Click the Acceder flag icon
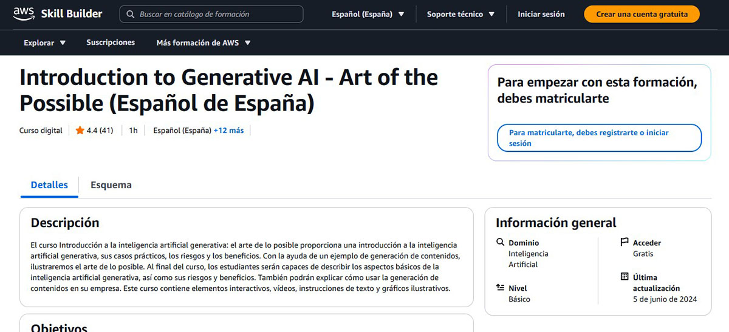The width and height of the screenshot is (729, 332). [x=625, y=242]
